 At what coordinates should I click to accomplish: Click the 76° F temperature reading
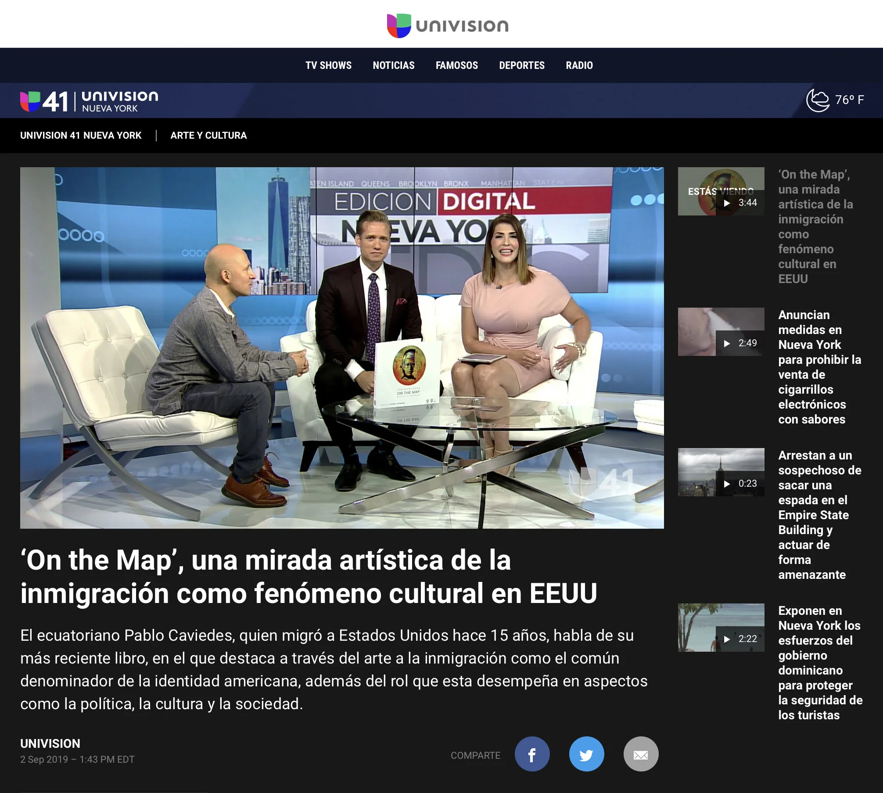(x=849, y=100)
